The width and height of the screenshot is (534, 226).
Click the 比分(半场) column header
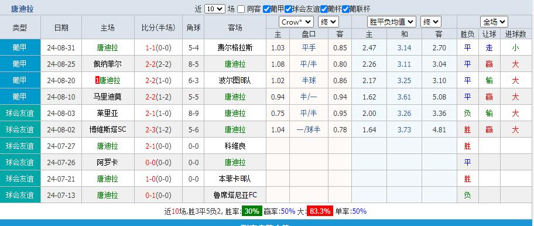tap(158, 28)
